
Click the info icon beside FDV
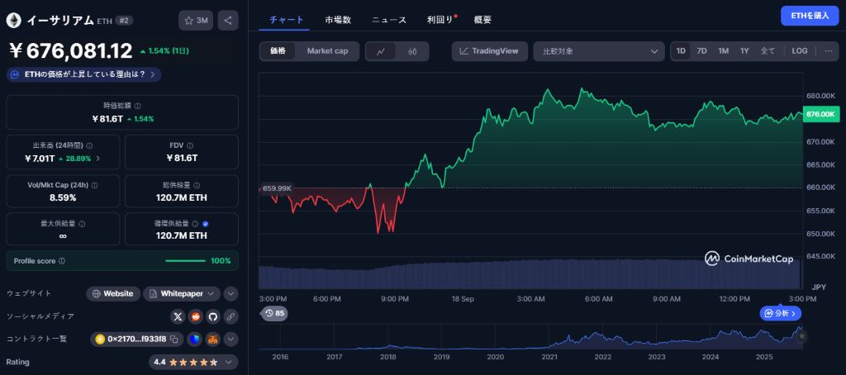[190, 145]
